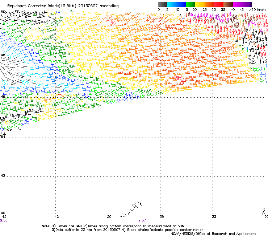Click the Rapidscat Corrected Winds title text
Screen dimensions: 268x236
pos(63,6)
